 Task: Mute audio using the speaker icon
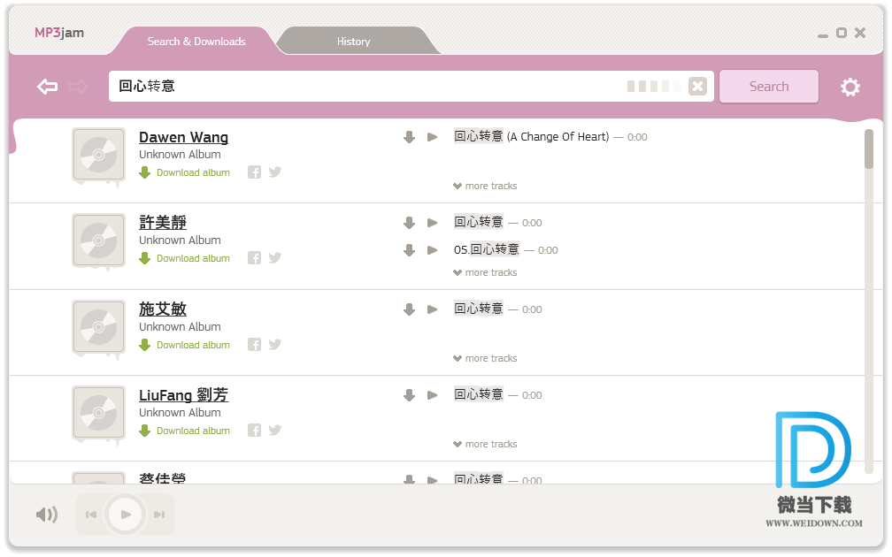coord(46,515)
